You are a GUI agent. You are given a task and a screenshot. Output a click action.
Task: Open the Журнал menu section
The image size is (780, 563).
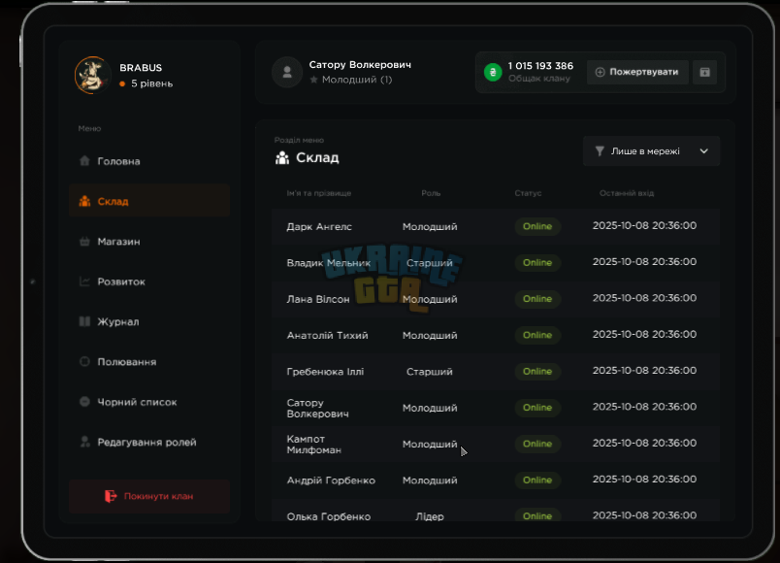(149, 321)
